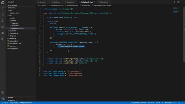Click the Dockerfile whale file icon

pyautogui.click(x=8, y=38)
